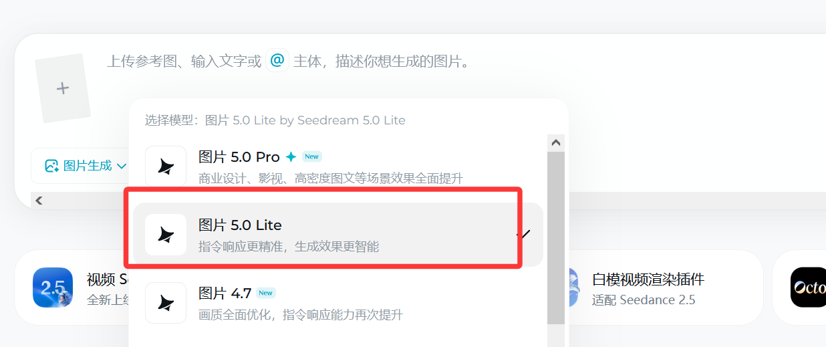Viewport: 826px width, 347px height.
Task: Click the 图片 5.0 Lite logo icon
Action: [166, 235]
